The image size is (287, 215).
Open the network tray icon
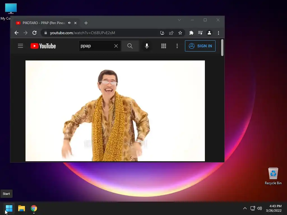coord(253,208)
